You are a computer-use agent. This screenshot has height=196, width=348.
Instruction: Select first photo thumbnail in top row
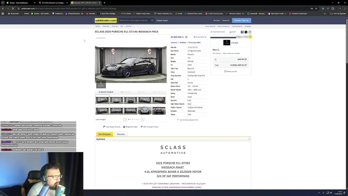coord(102,100)
